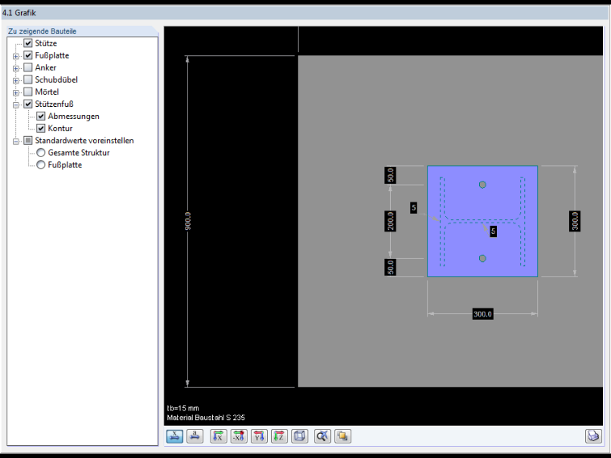611x458 pixels.
Task: Collapse the Stützenfuß tree node
Action: [x=16, y=104]
